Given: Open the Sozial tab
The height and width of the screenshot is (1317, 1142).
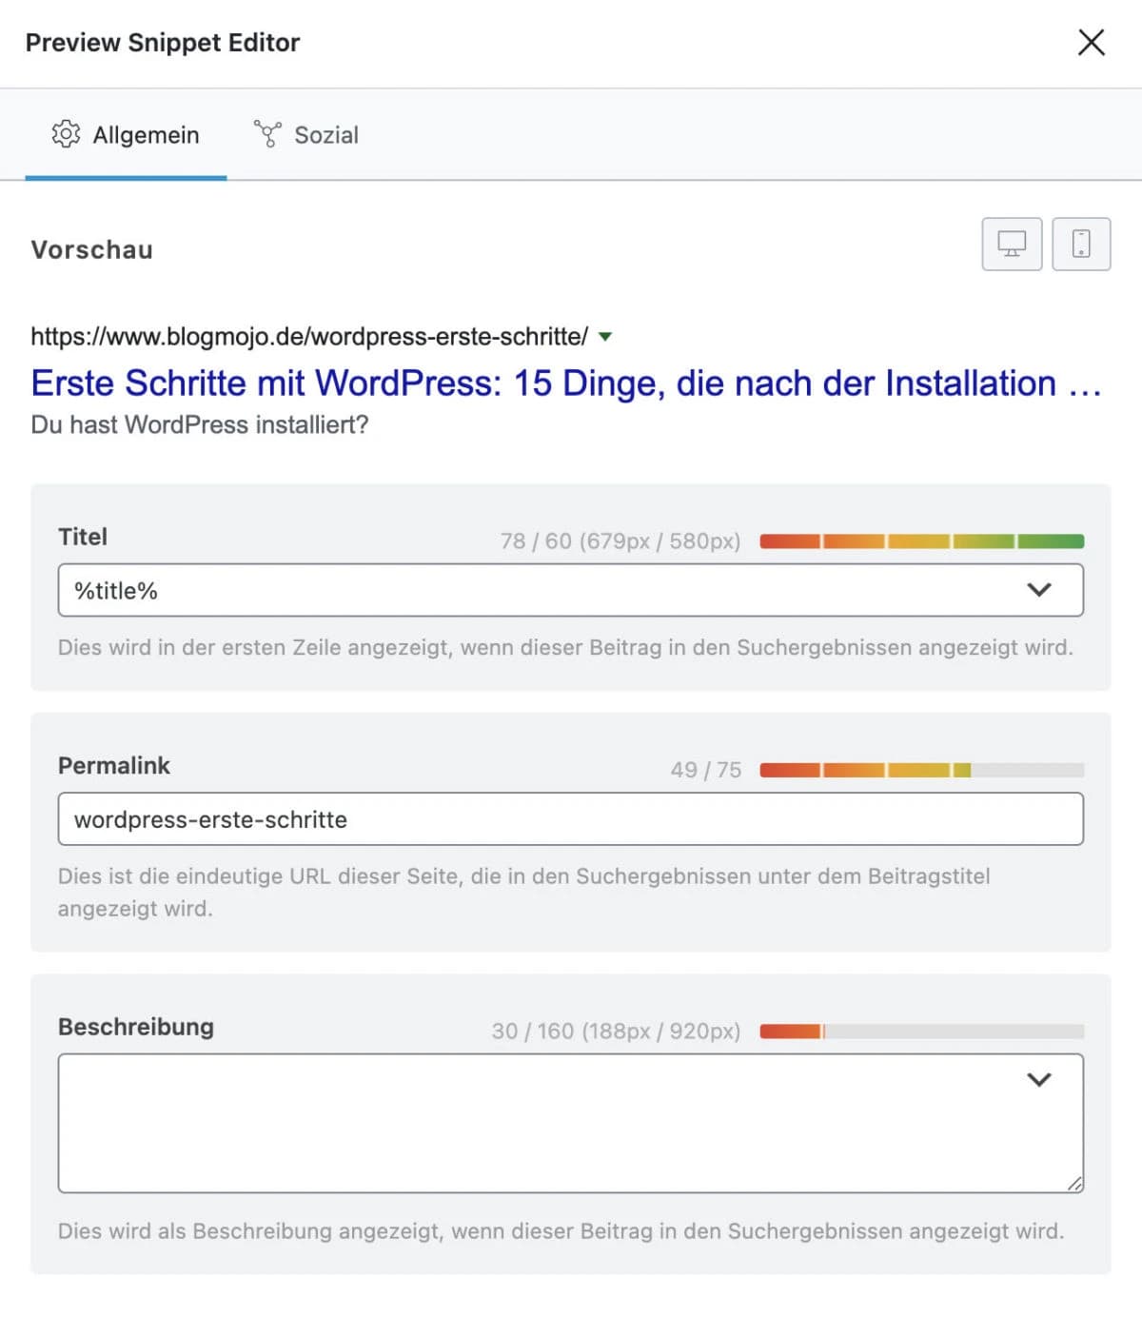Looking at the screenshot, I should pyautogui.click(x=306, y=135).
